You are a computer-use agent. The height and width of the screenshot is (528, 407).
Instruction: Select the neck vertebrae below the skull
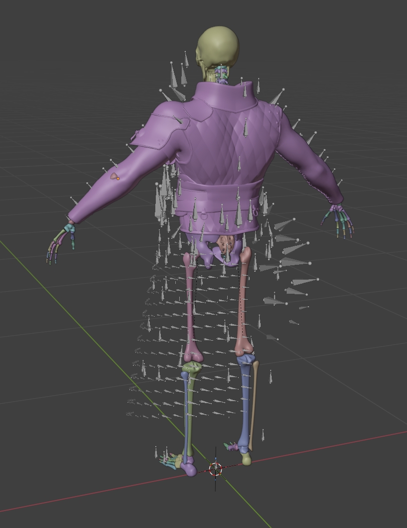[x=222, y=75]
